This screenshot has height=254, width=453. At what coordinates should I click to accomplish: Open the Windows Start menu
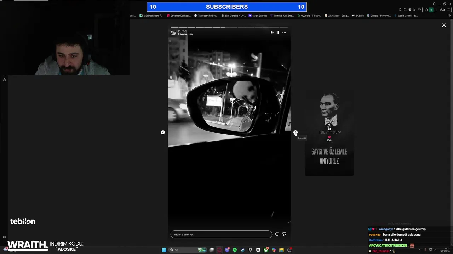point(164,250)
